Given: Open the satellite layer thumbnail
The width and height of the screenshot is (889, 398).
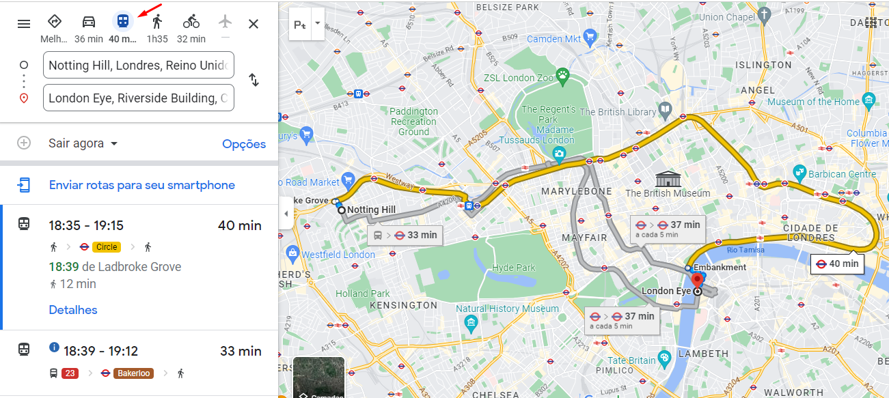Looking at the screenshot, I should pyautogui.click(x=318, y=378).
